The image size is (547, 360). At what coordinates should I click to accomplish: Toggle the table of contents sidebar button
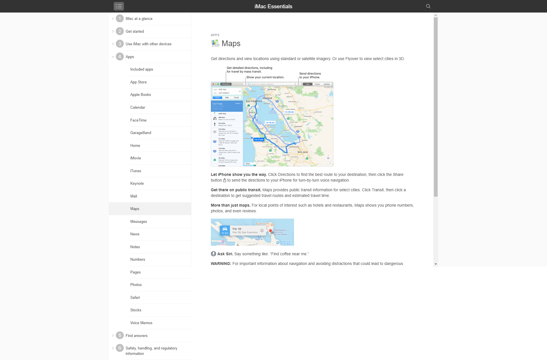click(x=119, y=6)
